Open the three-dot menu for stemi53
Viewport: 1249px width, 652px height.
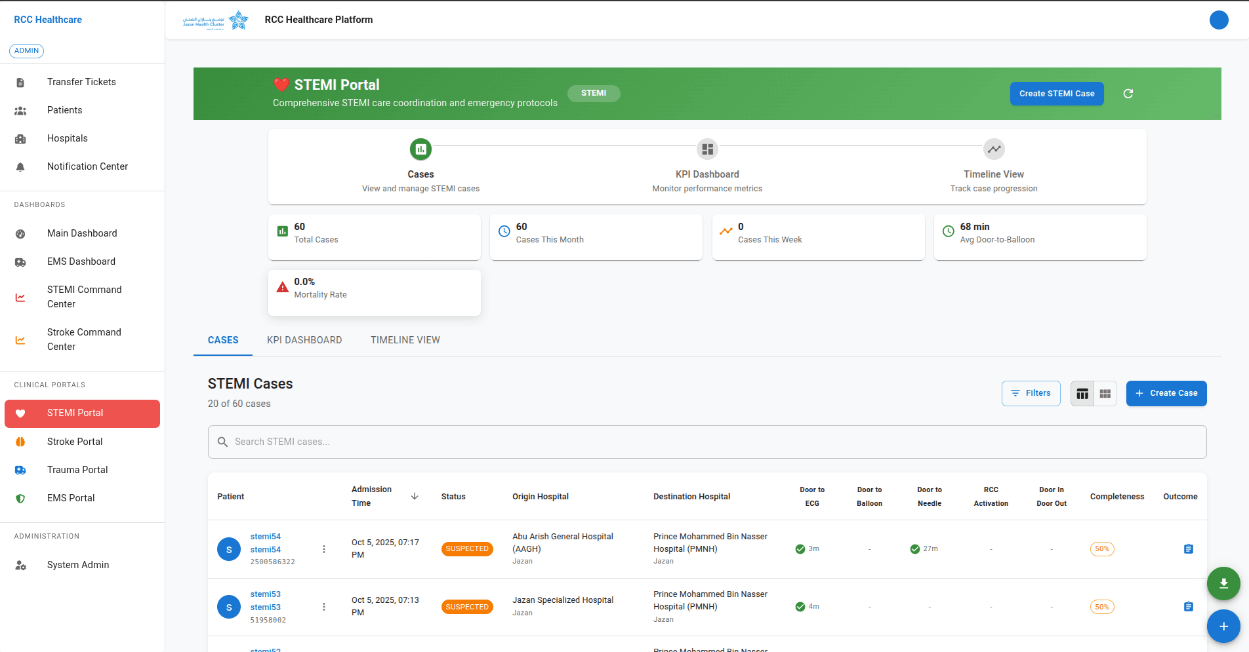323,607
